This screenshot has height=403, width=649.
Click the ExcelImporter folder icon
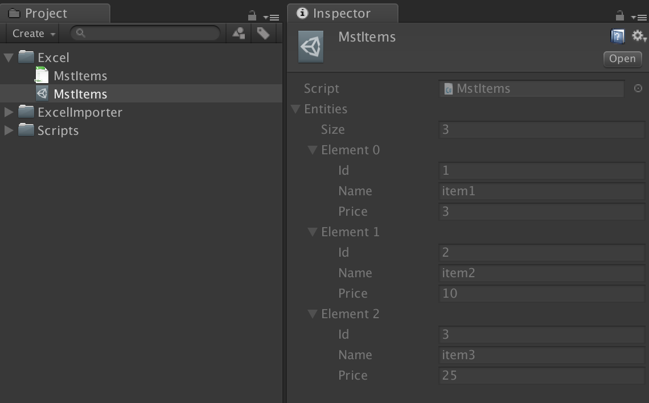25,112
